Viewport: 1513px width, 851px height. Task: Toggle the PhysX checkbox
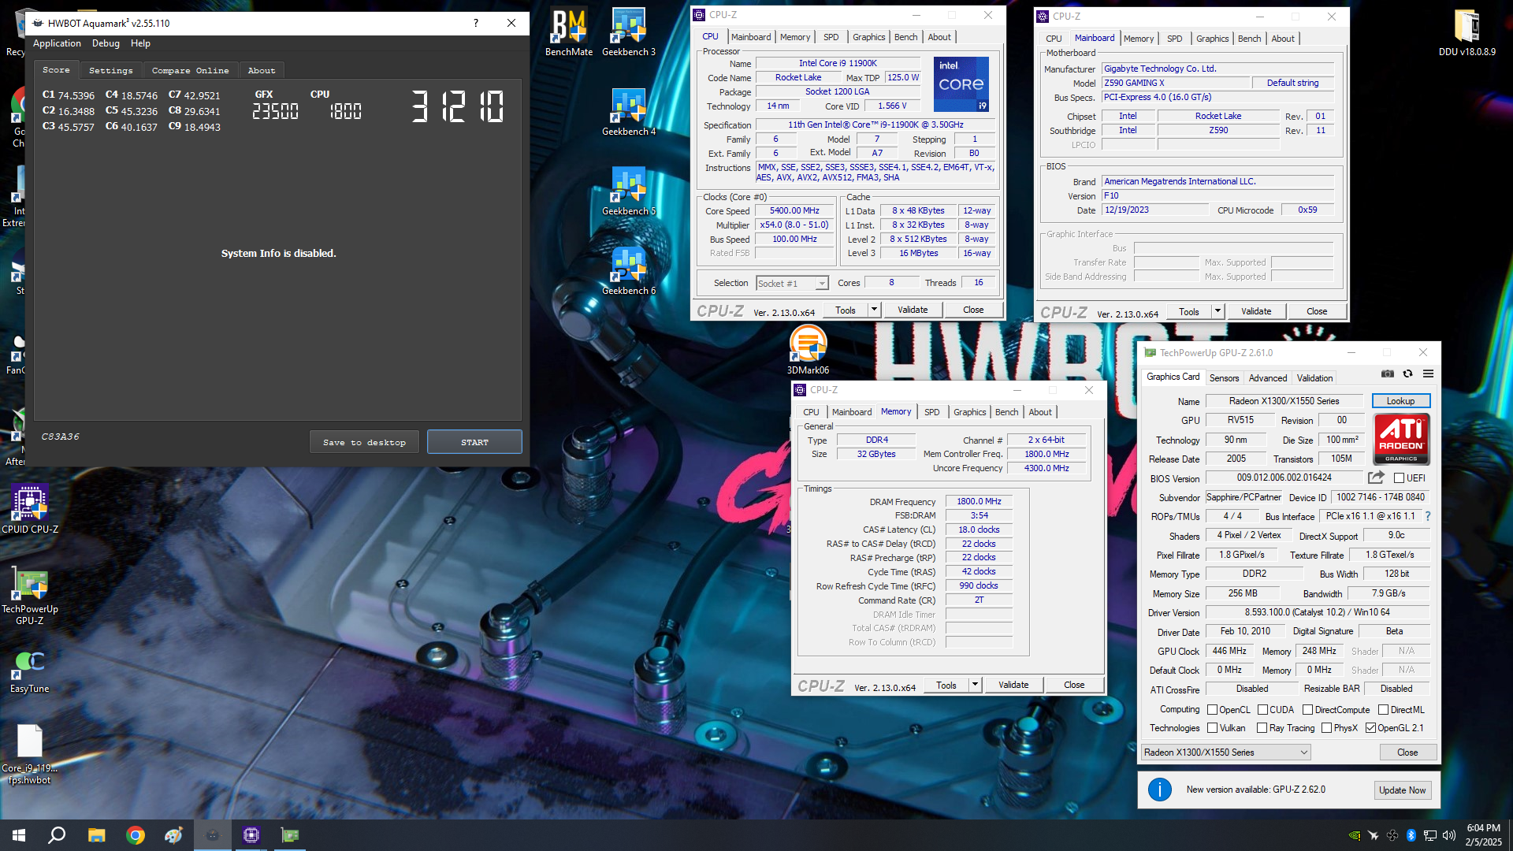point(1327,728)
